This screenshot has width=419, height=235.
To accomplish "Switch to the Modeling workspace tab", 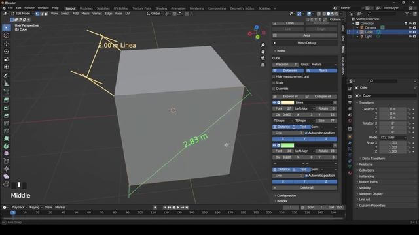I will coord(86,8).
